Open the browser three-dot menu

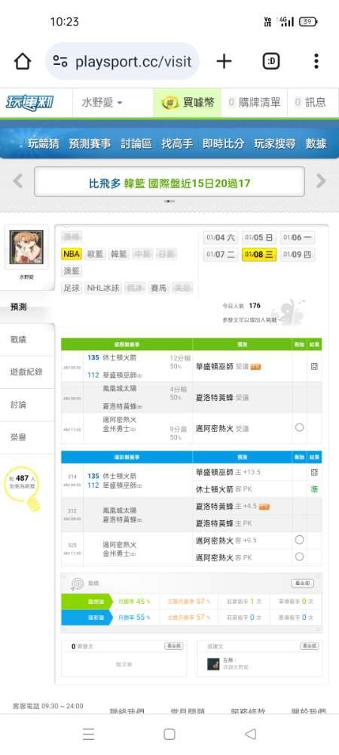316,61
